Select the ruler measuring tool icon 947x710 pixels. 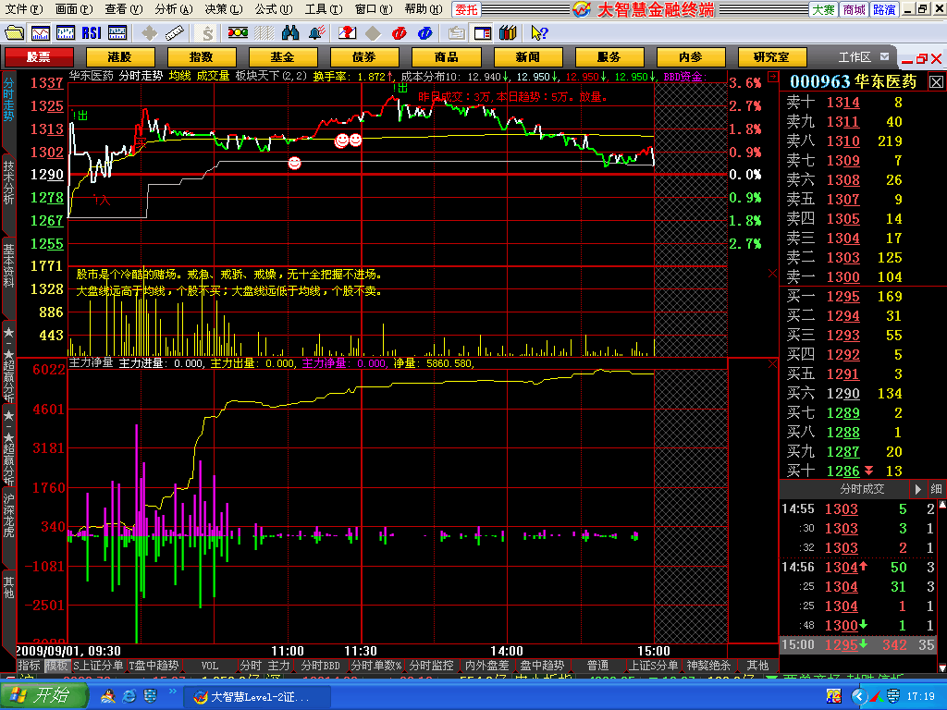[175, 32]
